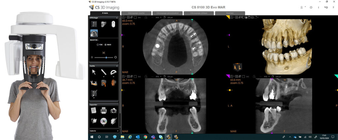Open the Découpage courbe tab
Image resolution: width=338 pixels, height=140 pixels.
pos(136,13)
